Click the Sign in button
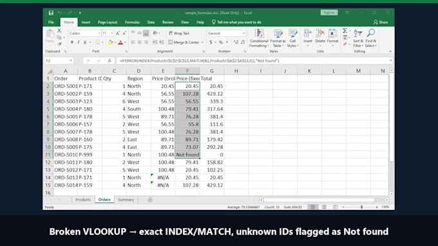 329,13
